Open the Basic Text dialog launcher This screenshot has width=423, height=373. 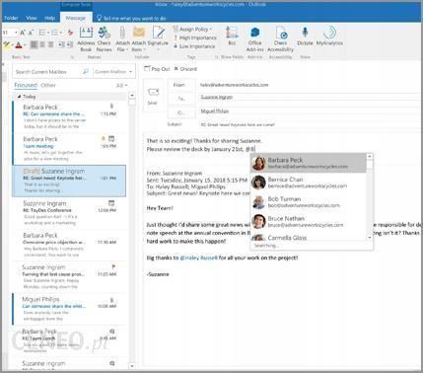coord(72,57)
